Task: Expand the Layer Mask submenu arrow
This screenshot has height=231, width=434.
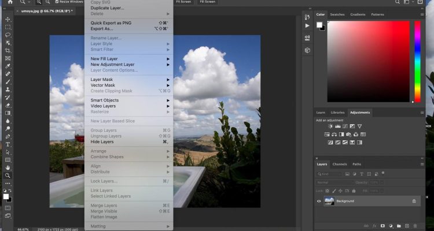Action: point(168,80)
